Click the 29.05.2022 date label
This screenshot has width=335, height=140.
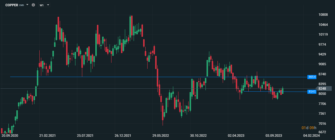161,135
